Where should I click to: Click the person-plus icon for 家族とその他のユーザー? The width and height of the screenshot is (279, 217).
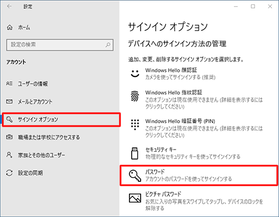coord(9,155)
